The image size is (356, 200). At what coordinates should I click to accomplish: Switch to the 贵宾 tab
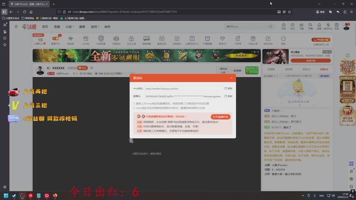pyautogui.click(x=306, y=69)
